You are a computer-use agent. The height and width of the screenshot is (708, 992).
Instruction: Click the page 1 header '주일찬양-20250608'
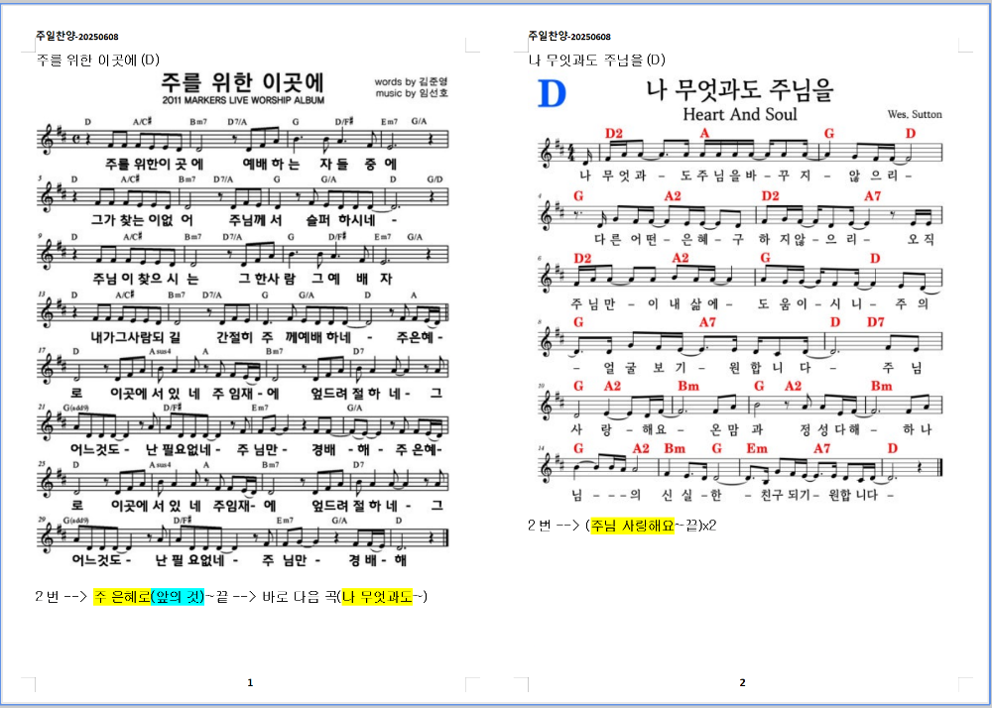coord(77,37)
